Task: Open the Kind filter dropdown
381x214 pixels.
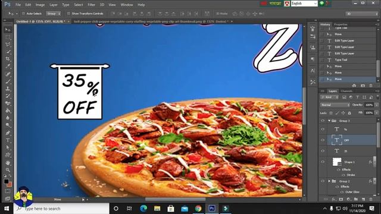Action: coord(329,97)
